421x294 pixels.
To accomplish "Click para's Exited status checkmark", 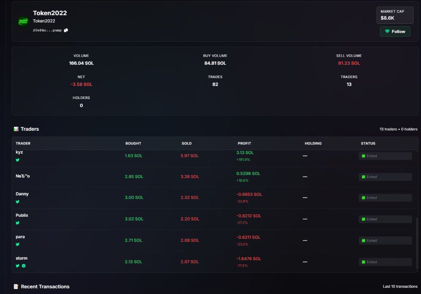I will tap(364, 241).
